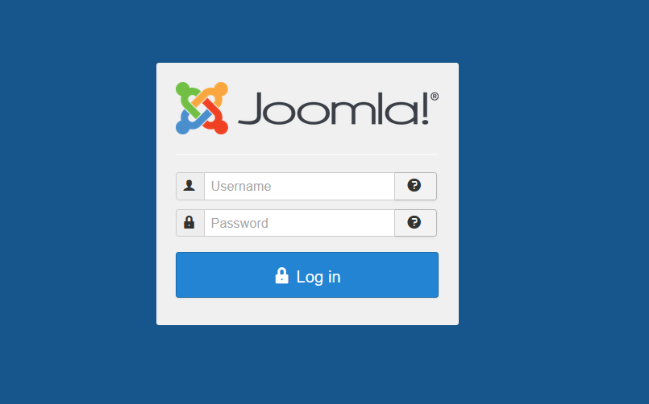
Task: Click the Joomla! wordmark text
Action: [x=334, y=109]
